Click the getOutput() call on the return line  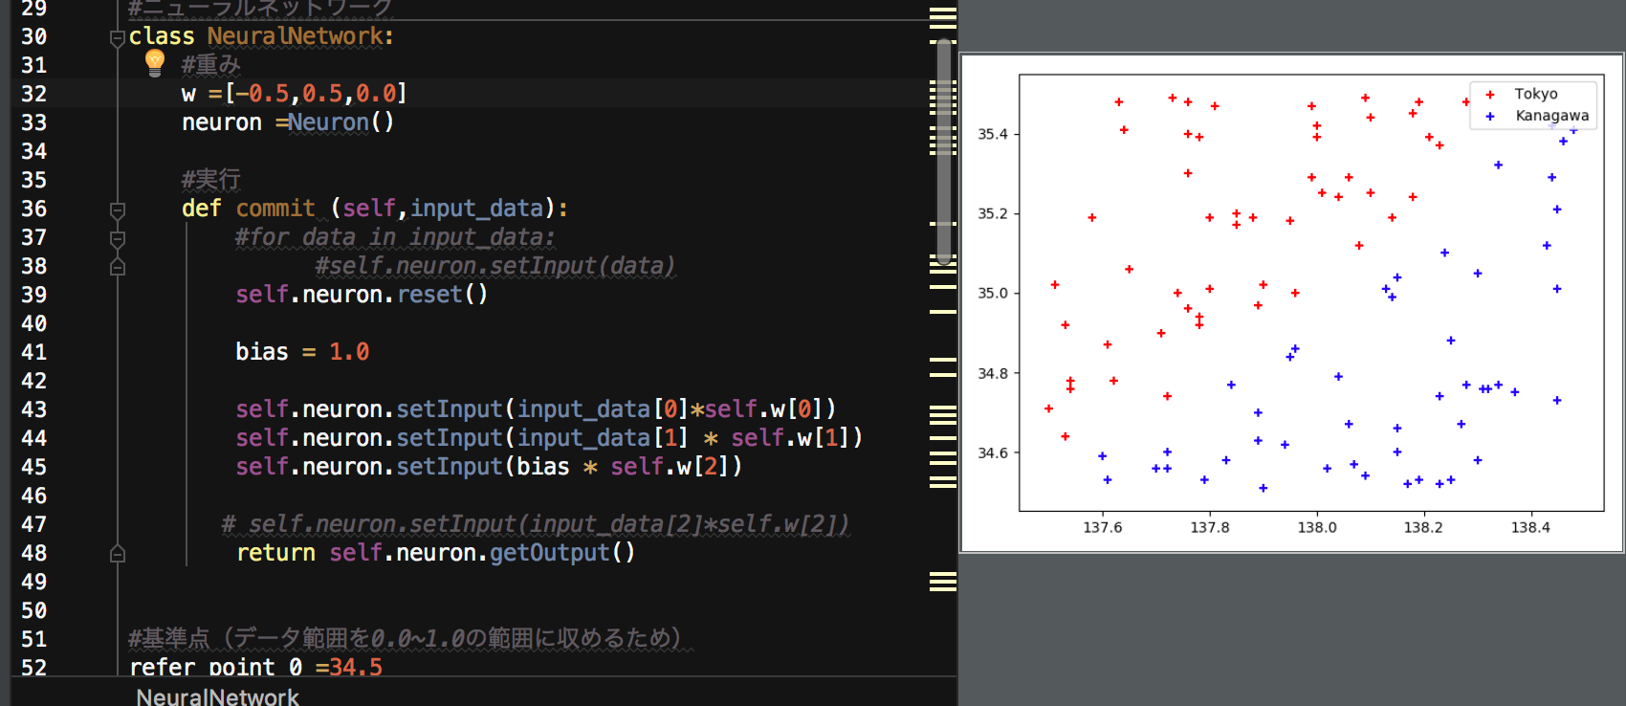pyautogui.click(x=562, y=553)
